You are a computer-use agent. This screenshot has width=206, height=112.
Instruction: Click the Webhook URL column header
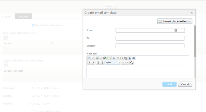pos(14,71)
